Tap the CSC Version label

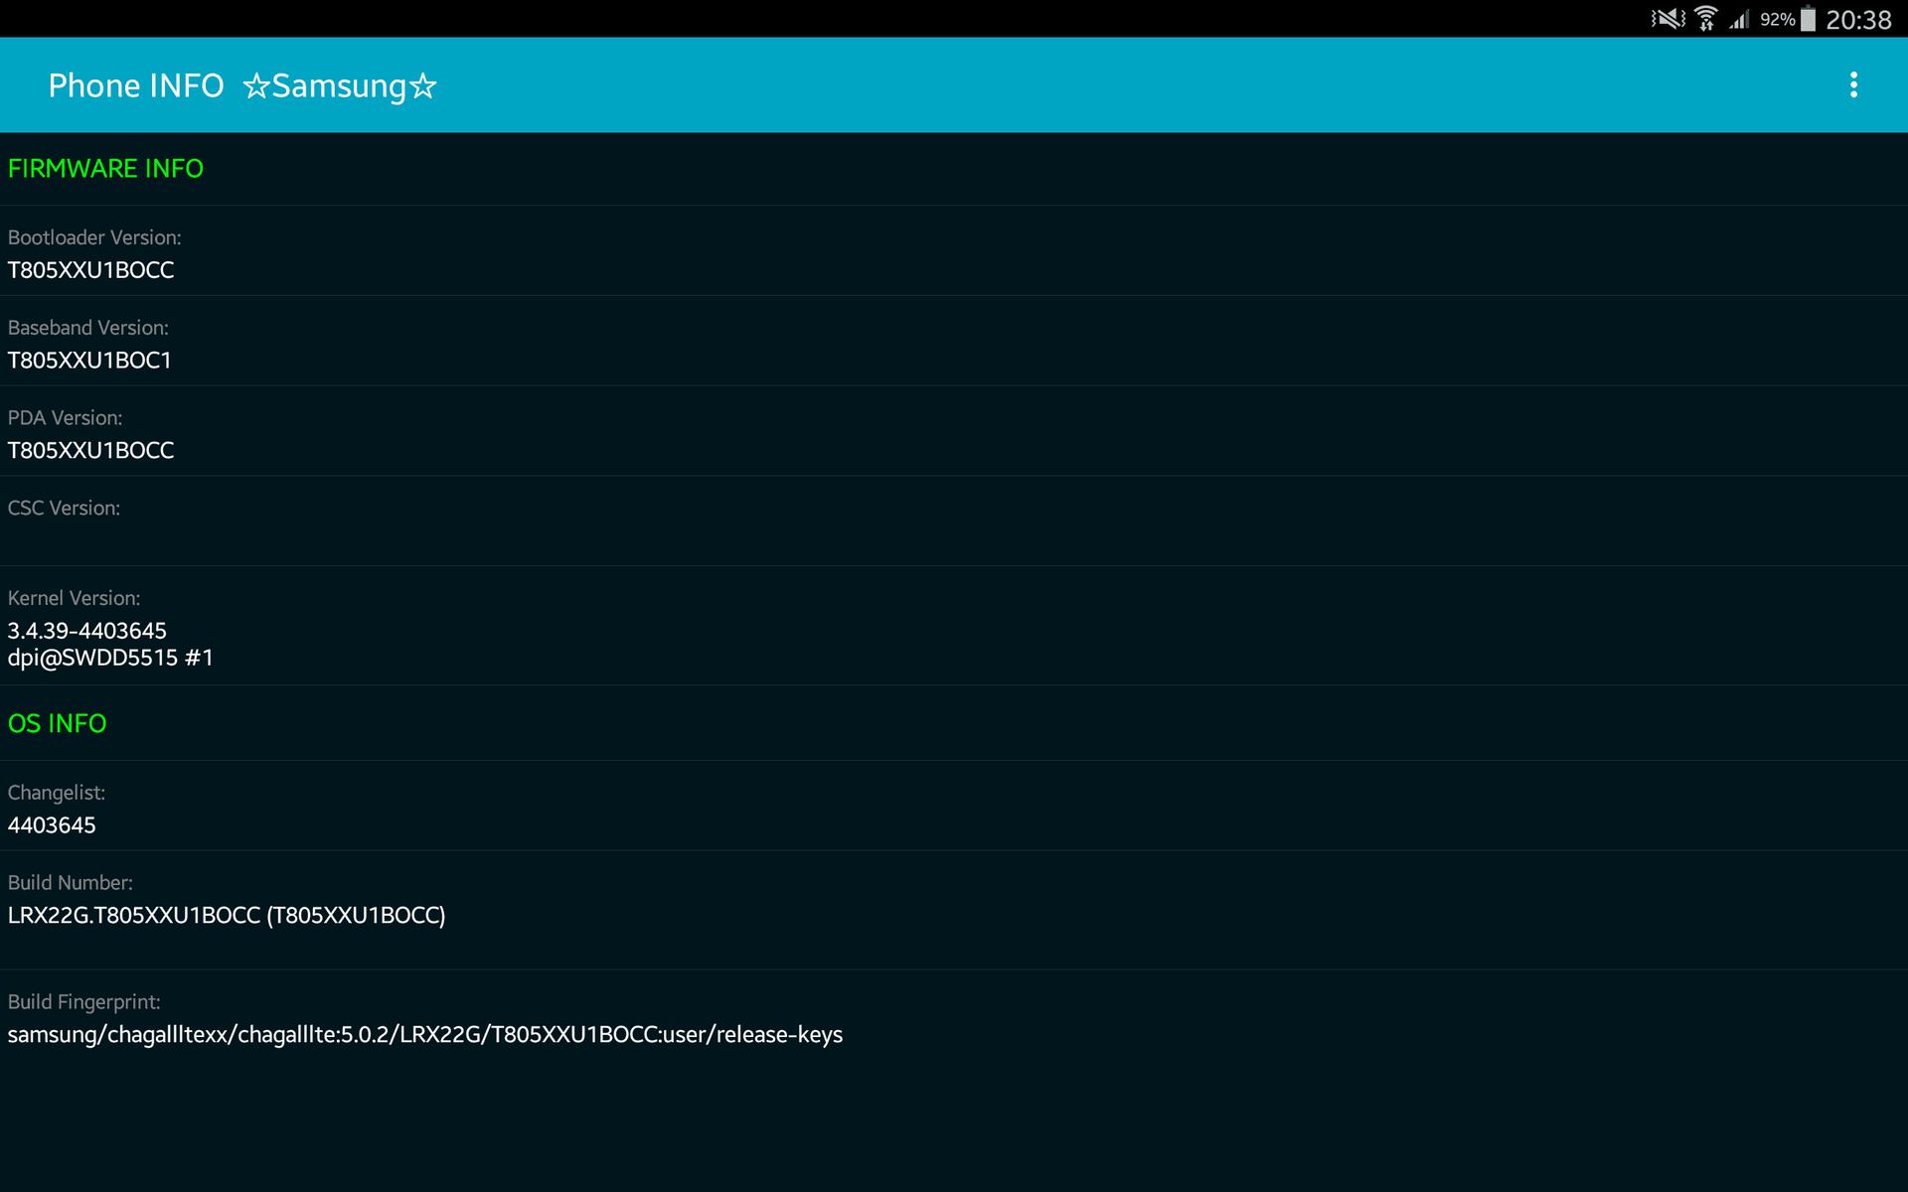[x=64, y=509]
